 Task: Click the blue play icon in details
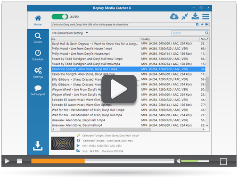pos(78,145)
